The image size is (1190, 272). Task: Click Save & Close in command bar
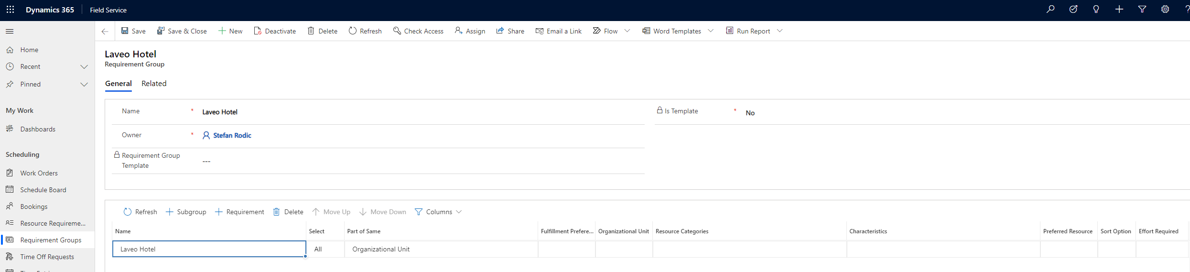click(182, 31)
